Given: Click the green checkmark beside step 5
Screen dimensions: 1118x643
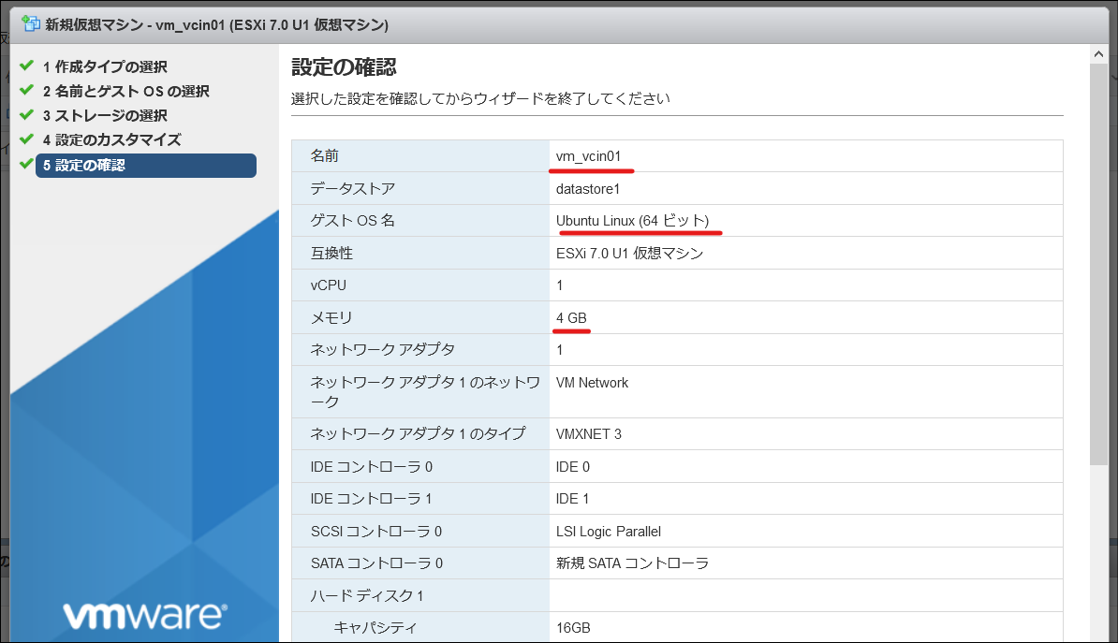Looking at the screenshot, I should [26, 163].
